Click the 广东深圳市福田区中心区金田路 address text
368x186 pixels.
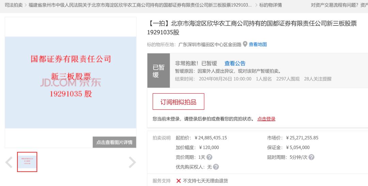(210, 44)
